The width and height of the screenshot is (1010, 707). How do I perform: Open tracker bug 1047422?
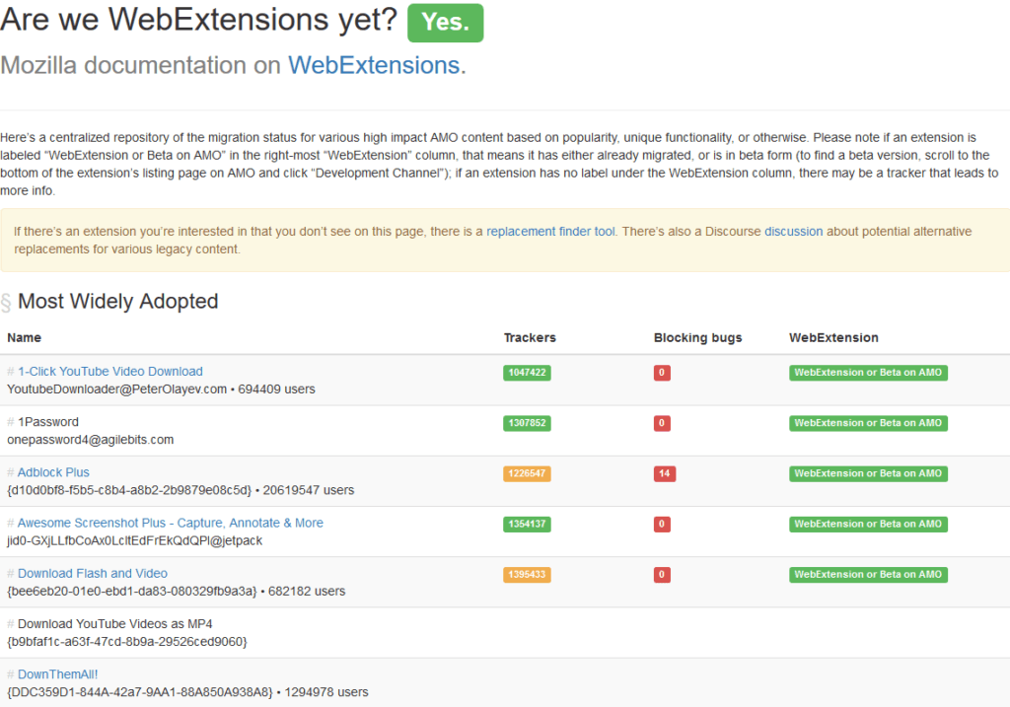click(x=527, y=372)
